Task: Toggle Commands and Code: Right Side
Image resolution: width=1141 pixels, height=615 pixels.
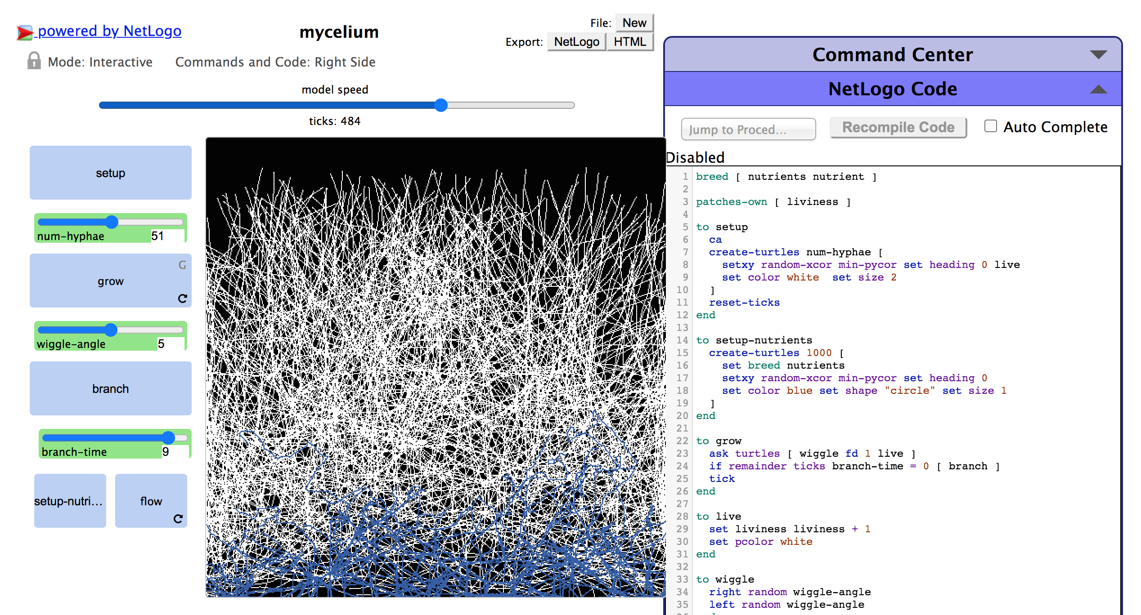Action: click(275, 62)
